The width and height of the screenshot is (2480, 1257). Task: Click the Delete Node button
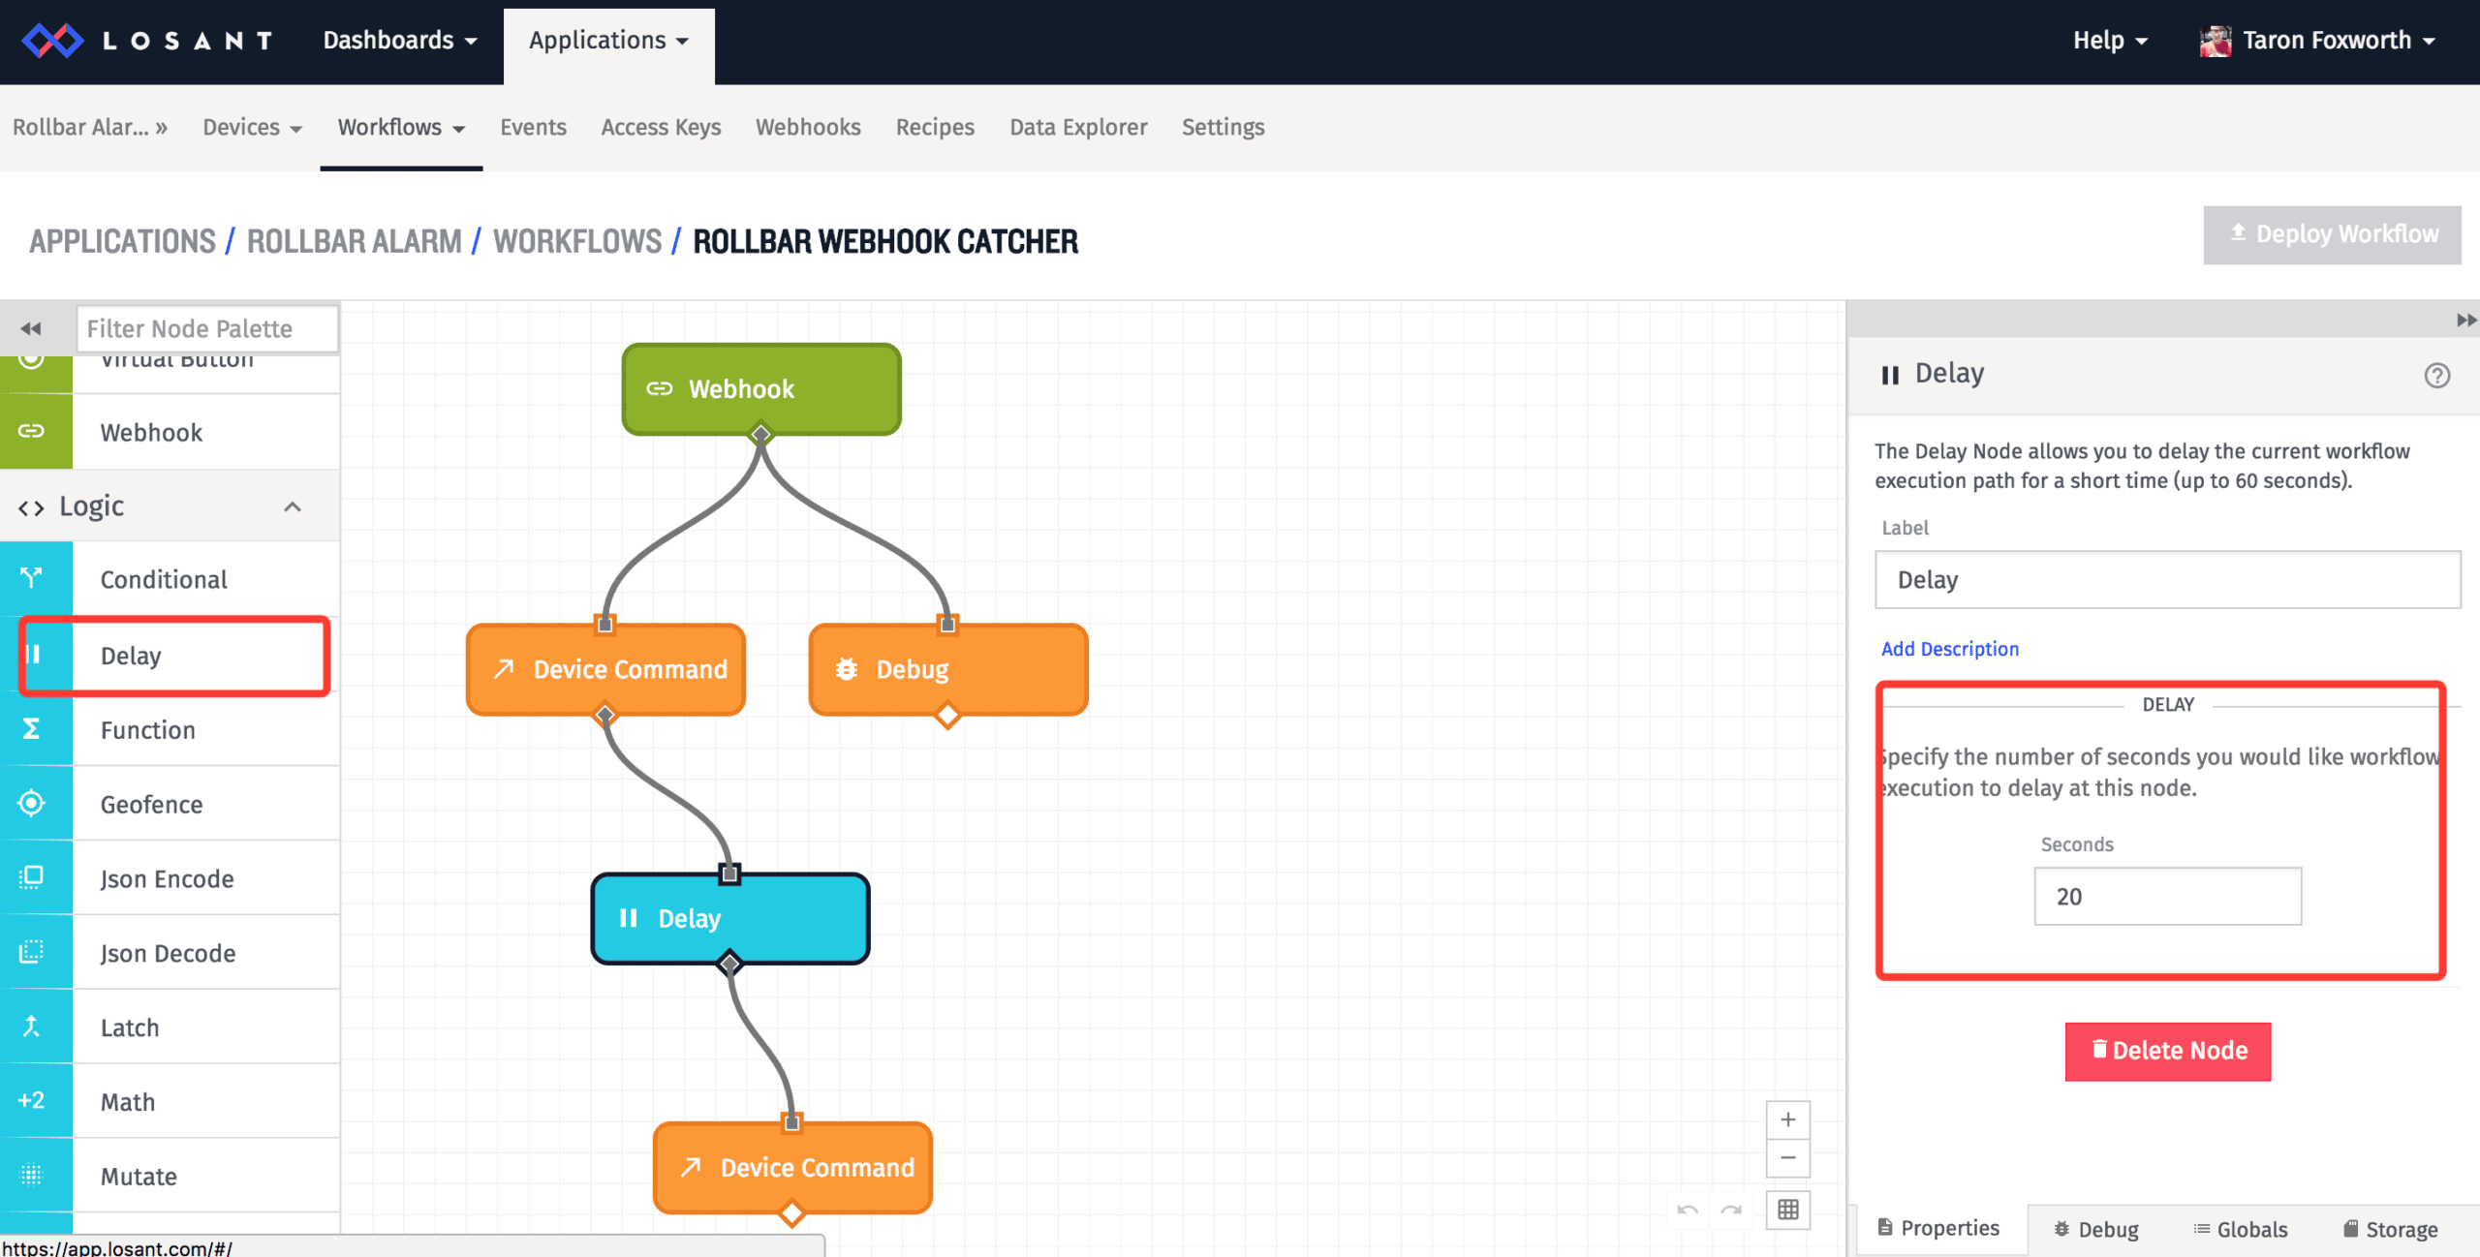[x=2167, y=1051]
